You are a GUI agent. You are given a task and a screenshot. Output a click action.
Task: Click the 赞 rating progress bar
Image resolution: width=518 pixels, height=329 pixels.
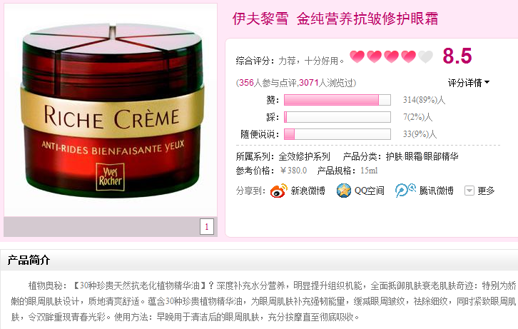(337, 100)
